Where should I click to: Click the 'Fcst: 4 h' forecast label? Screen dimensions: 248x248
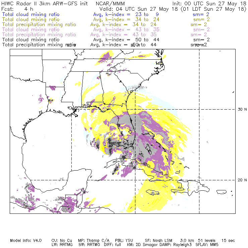coord(17,9)
